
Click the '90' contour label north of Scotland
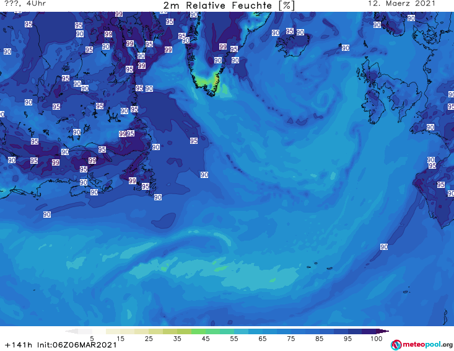(346, 48)
